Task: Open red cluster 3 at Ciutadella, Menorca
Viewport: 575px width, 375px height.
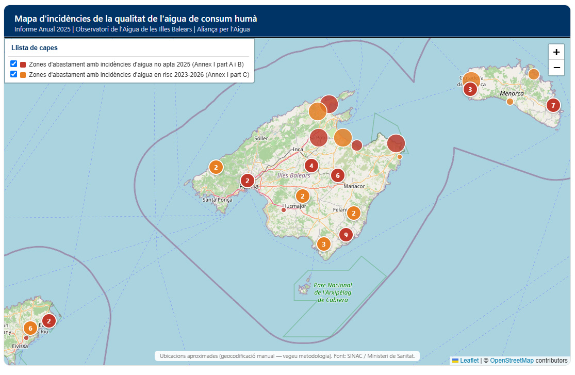Action: point(470,89)
